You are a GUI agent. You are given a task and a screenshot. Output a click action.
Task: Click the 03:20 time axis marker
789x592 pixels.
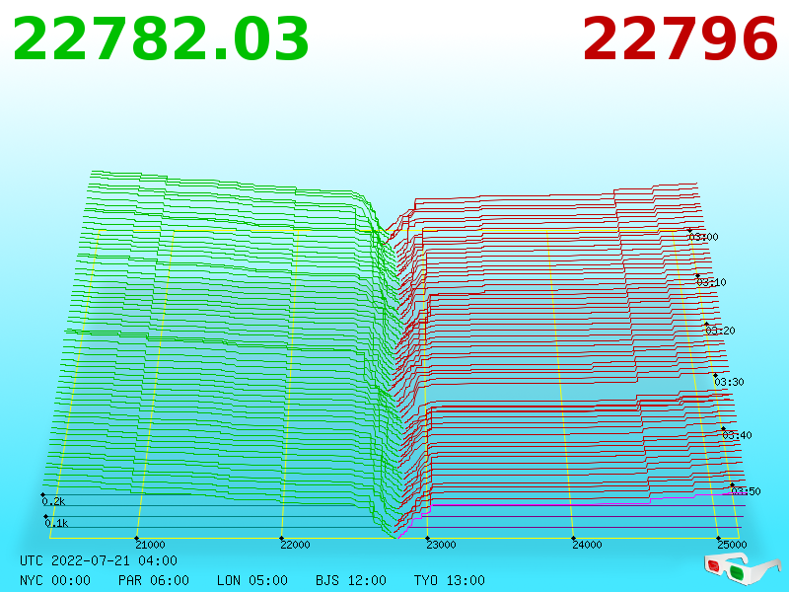click(721, 331)
